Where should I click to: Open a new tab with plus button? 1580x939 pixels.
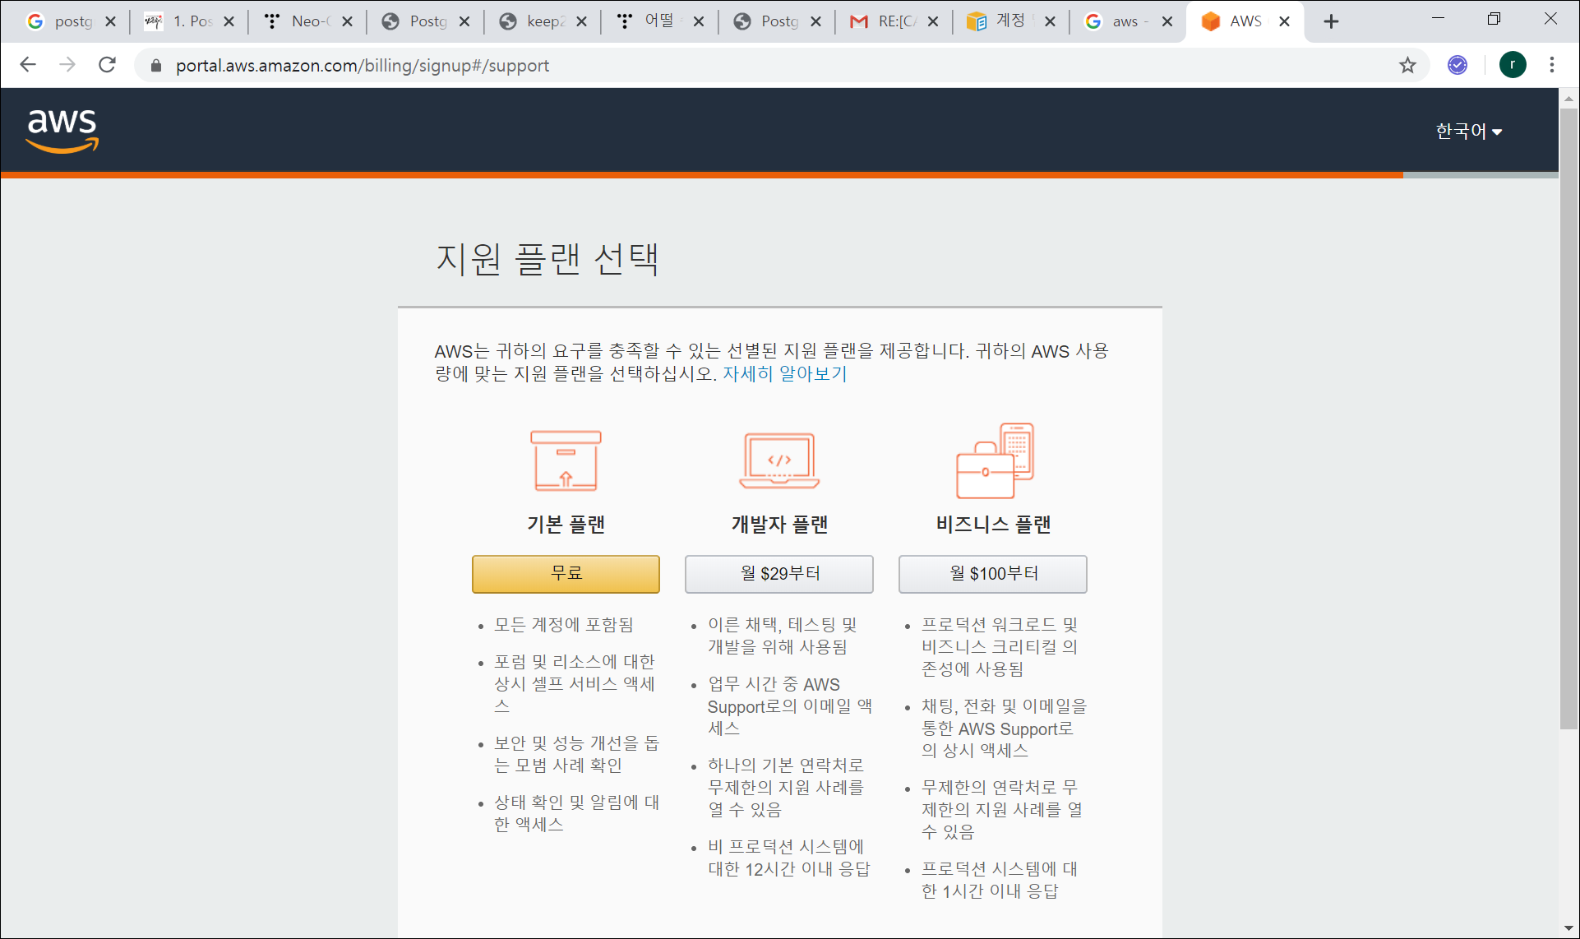coord(1331,22)
